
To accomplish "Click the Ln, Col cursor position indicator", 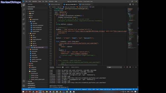I will click(77, 89).
